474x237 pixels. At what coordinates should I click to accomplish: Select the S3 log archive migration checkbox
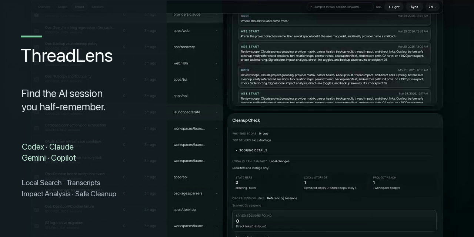(x=37, y=226)
